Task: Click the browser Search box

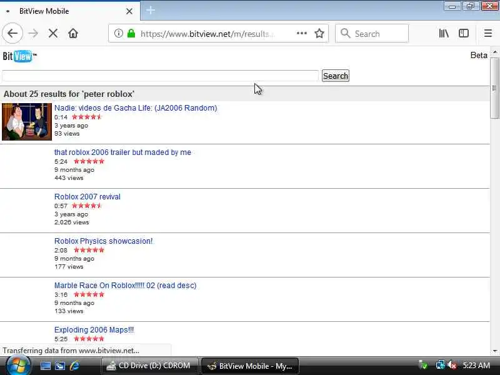Action: [372, 34]
